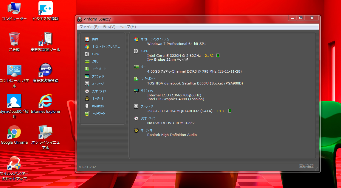
Task: Select the ウイルスバスター setup shortcut
Action: [x=14, y=168]
